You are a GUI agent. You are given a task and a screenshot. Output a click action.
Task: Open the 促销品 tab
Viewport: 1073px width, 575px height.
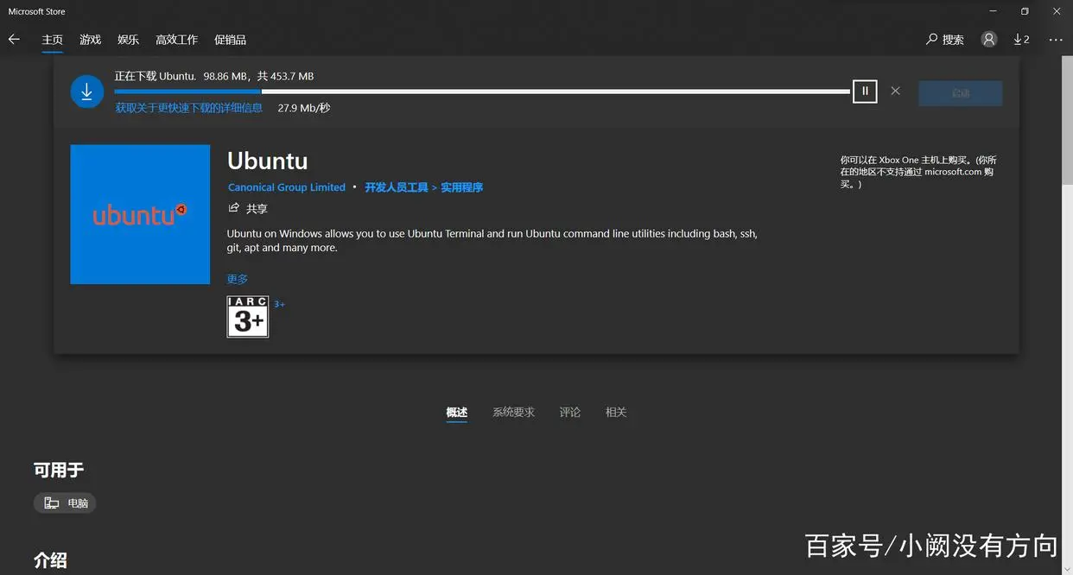pos(230,40)
